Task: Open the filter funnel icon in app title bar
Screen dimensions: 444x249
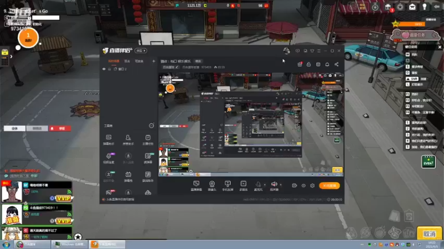Action: pos(312,51)
